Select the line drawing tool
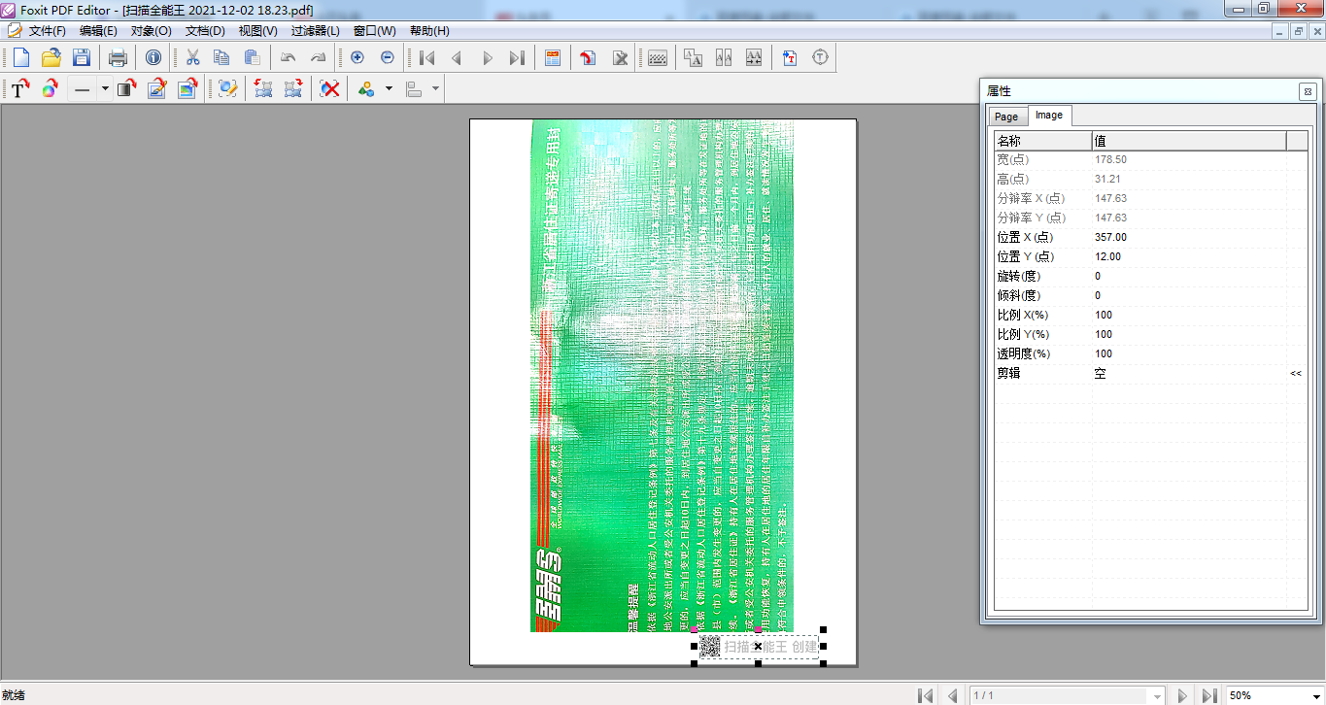Viewport: 1326px width, 705px height. point(83,88)
